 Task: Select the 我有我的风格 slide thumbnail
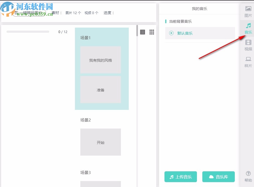(100, 60)
